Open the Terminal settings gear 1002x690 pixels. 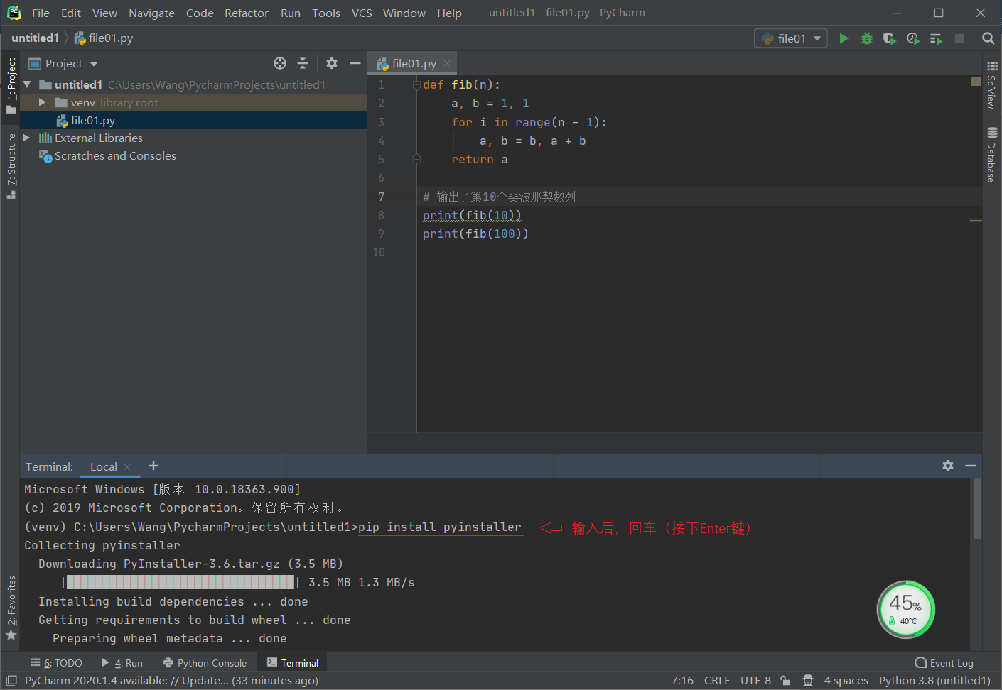coord(948,466)
